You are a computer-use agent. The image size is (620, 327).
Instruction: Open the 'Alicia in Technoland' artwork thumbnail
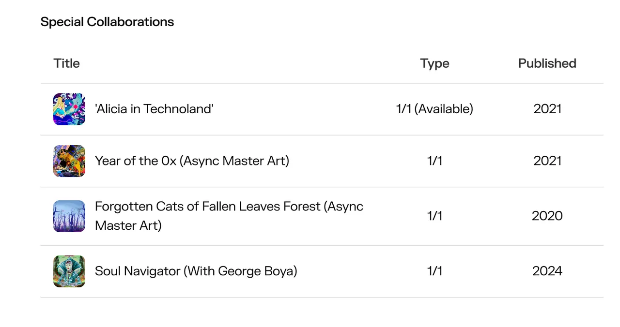69,109
